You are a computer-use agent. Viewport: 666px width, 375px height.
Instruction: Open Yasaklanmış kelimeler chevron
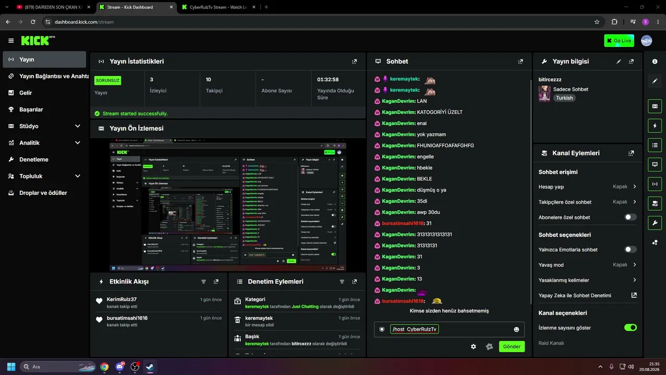coord(634,280)
